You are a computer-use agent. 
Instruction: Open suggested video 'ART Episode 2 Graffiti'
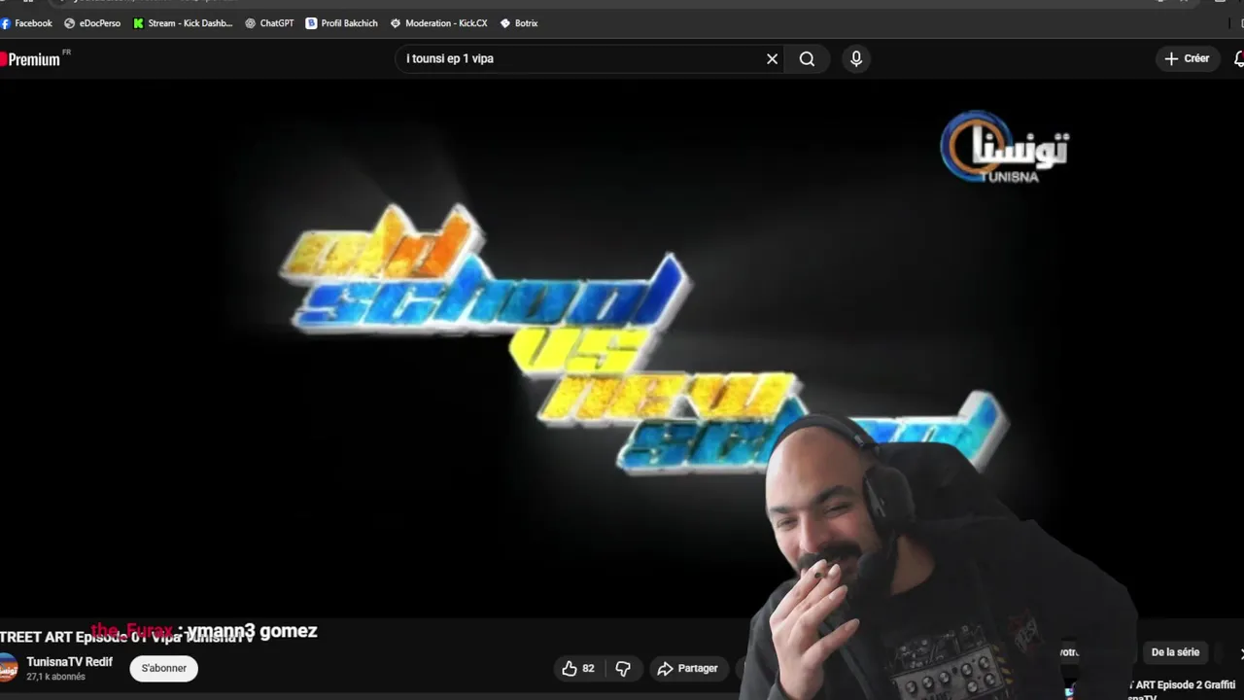(1181, 689)
